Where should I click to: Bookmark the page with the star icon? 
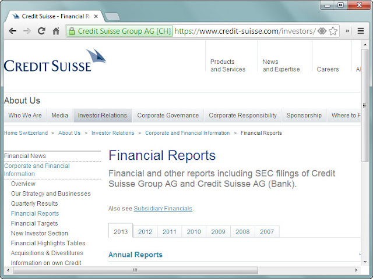[x=333, y=31]
